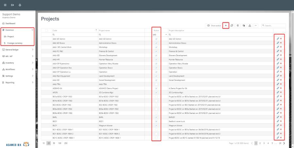Screen dimensions: 294x148
Task: Enable Active checkbox for AAU-TRA row
Action: tap(156, 84)
